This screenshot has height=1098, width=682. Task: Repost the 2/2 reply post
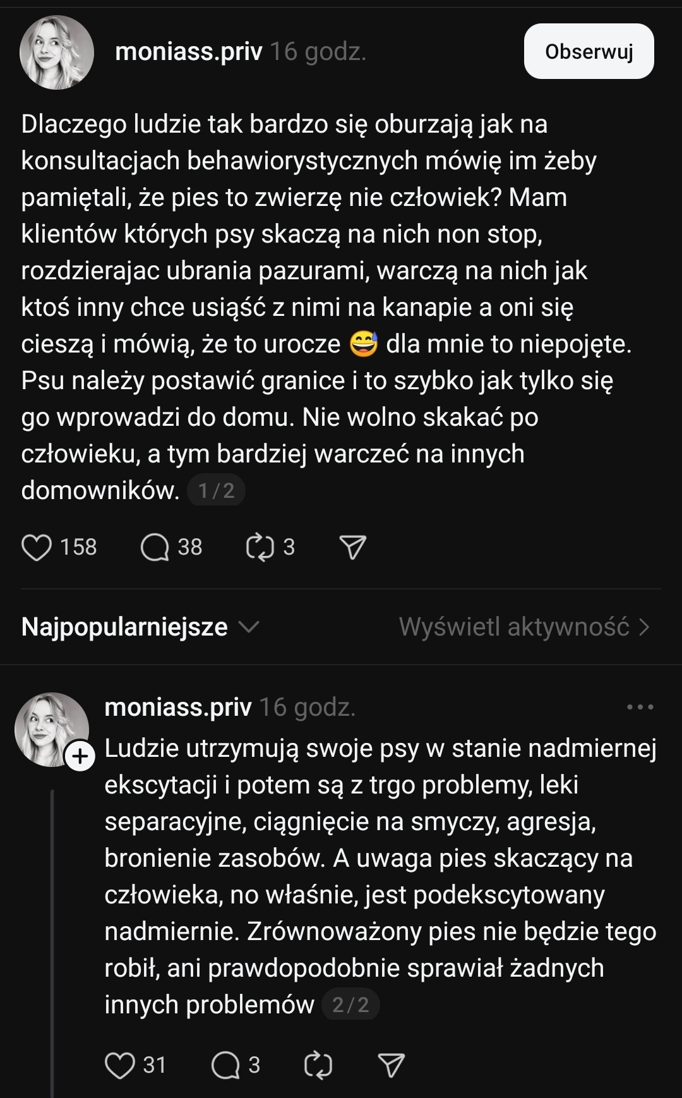pyautogui.click(x=318, y=1065)
